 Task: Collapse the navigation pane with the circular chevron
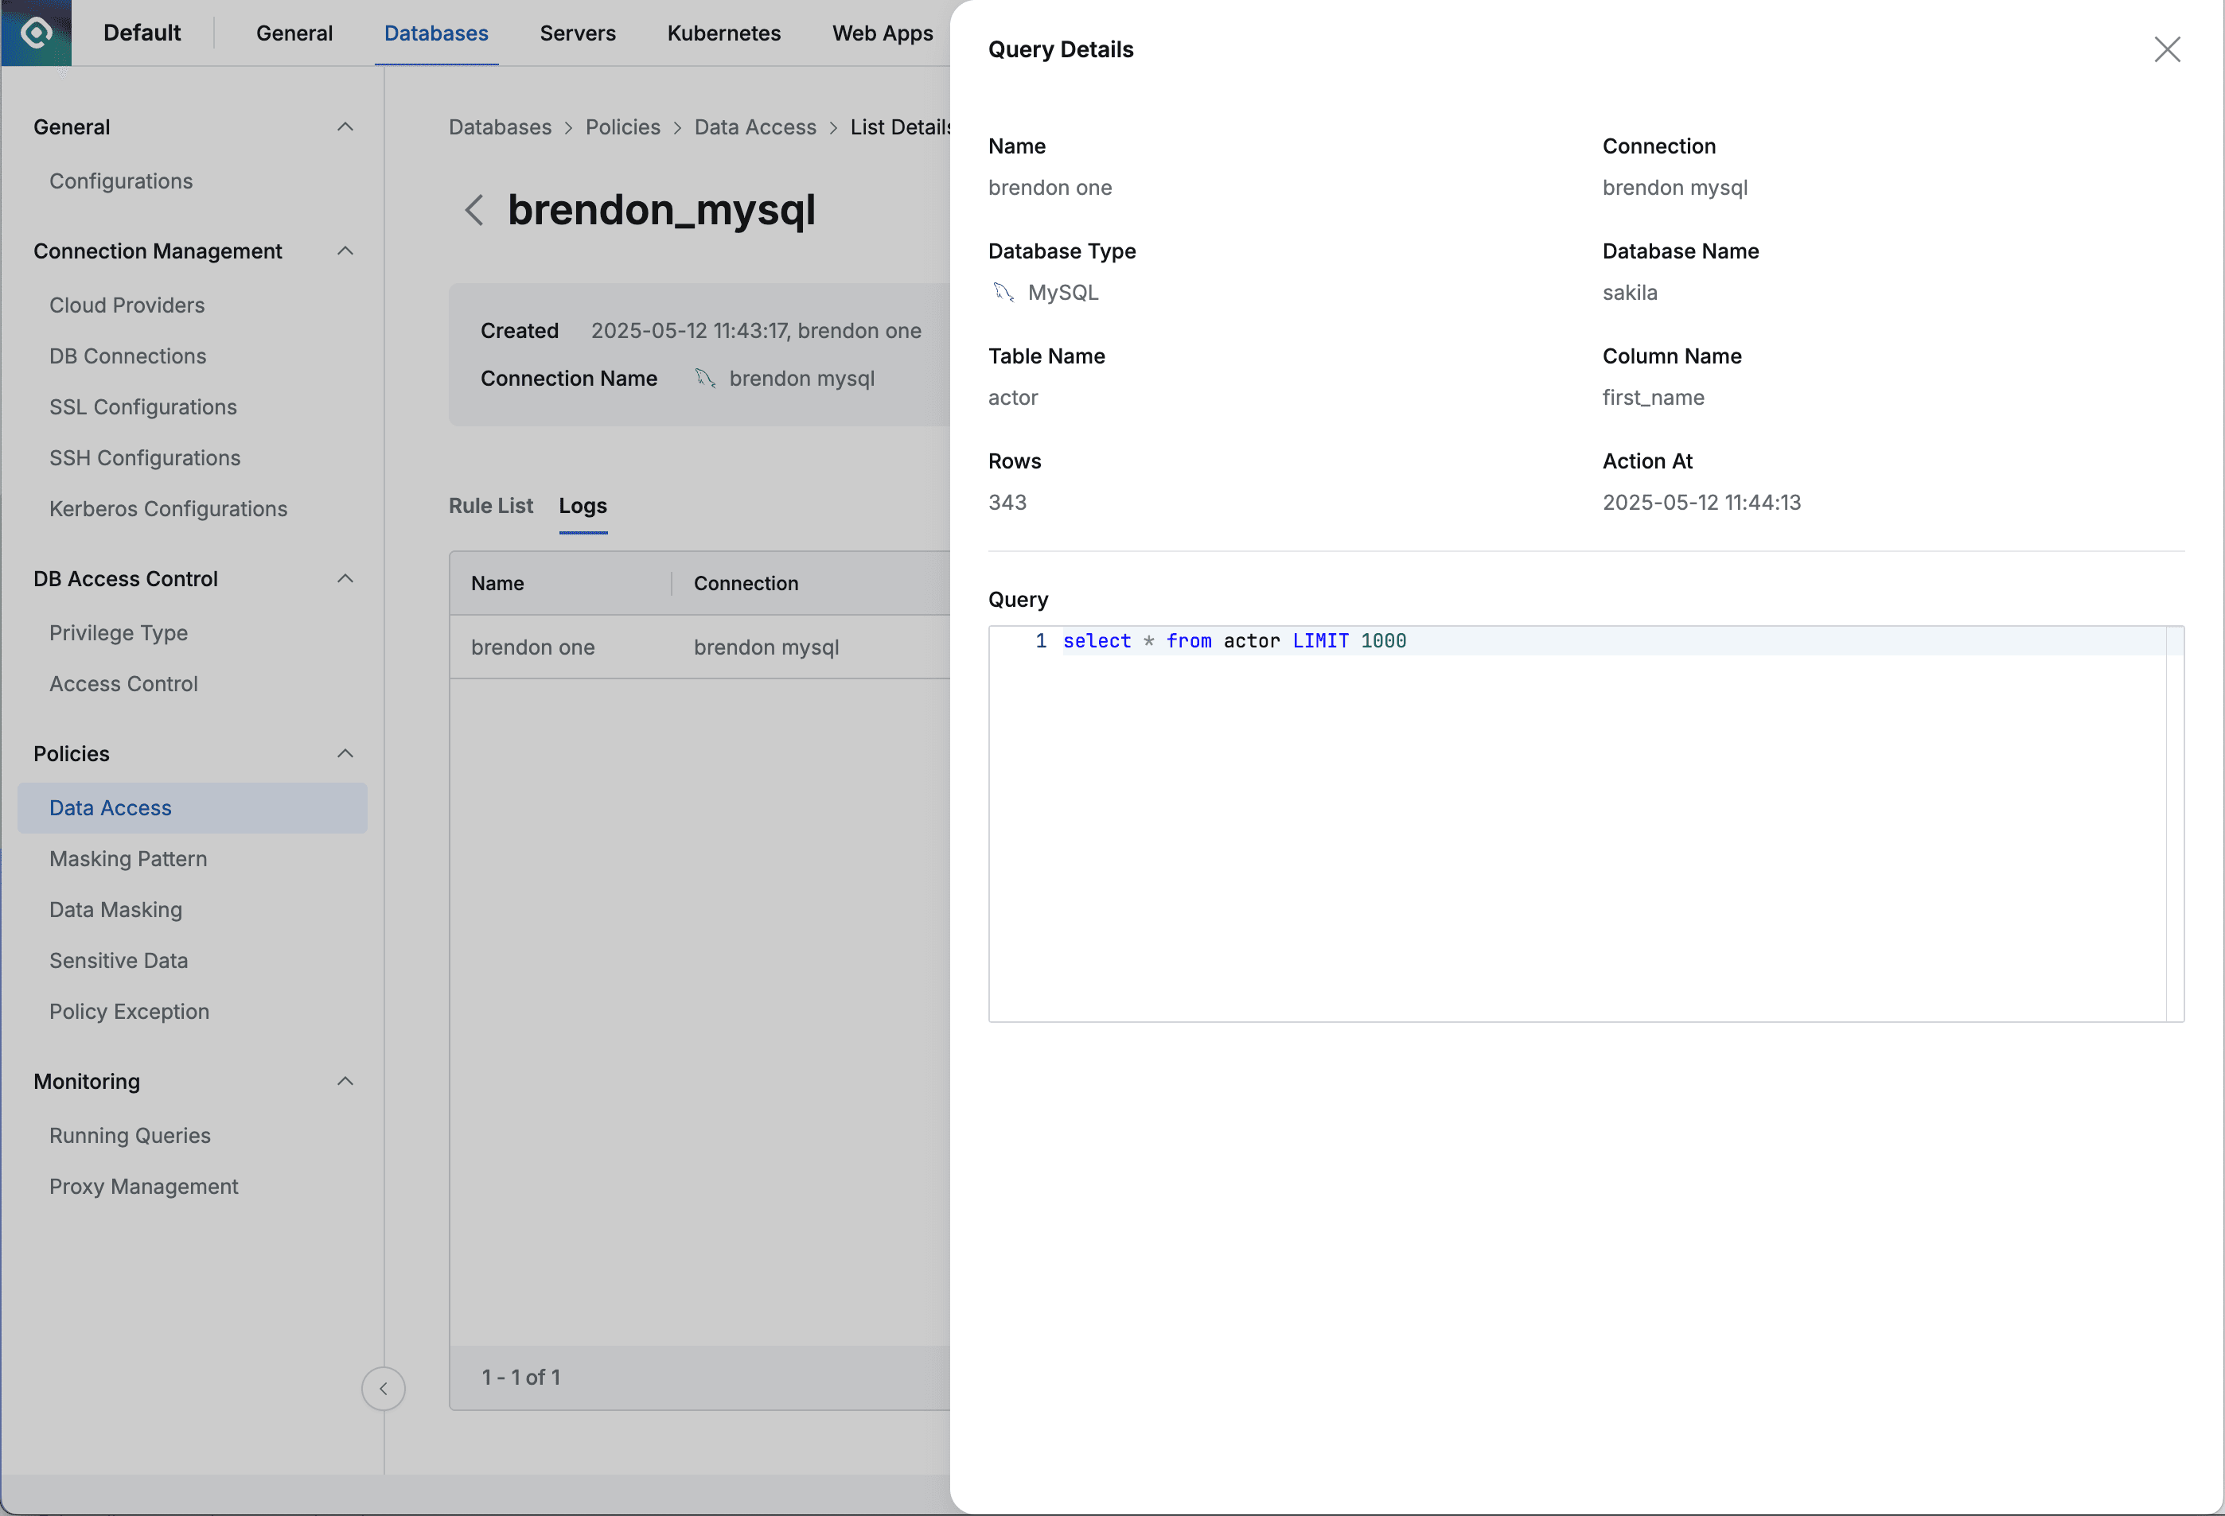[384, 1389]
